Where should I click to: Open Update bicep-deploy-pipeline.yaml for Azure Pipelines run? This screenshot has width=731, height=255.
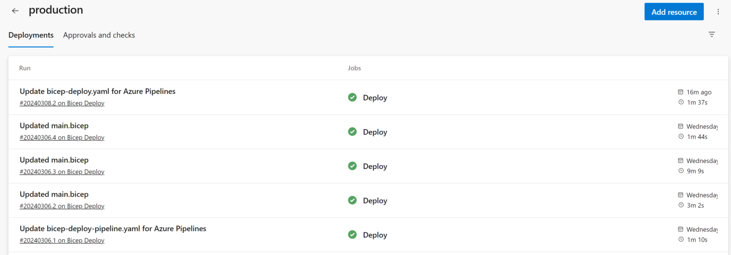click(113, 228)
